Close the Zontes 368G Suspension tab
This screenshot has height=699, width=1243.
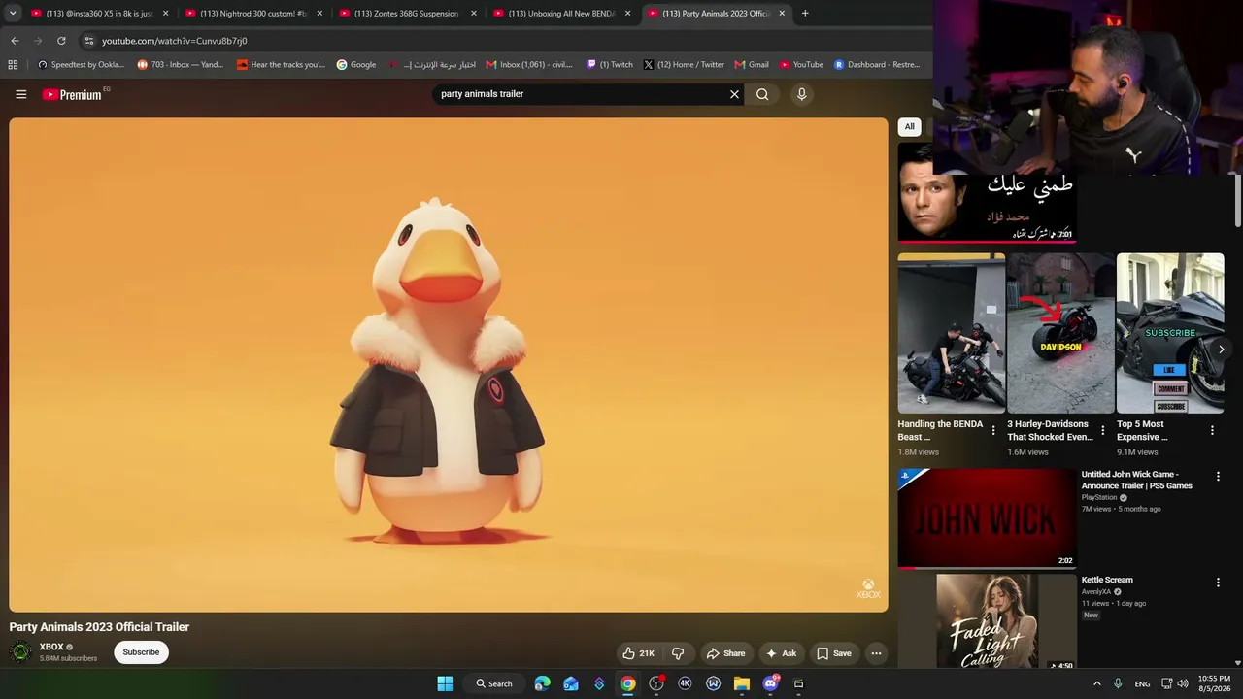pos(474,14)
